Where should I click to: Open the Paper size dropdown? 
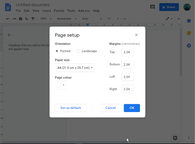tap(75, 68)
